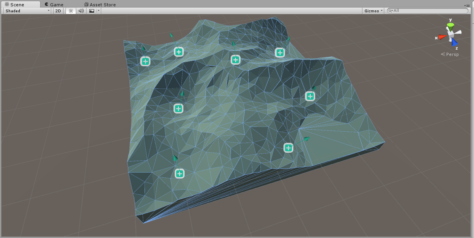Toggle 2D view mode
Screen dimensions: 474x238
(58, 11)
